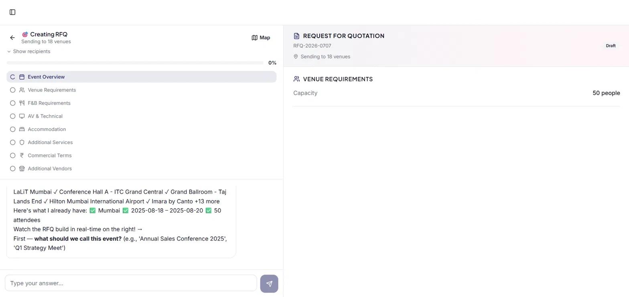The height and width of the screenshot is (297, 629).
Task: Click Sending to 18 venues under Creating RFQ
Action: (x=46, y=42)
